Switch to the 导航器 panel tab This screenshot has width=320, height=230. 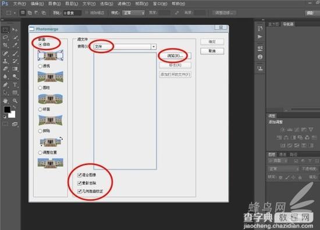288,24
